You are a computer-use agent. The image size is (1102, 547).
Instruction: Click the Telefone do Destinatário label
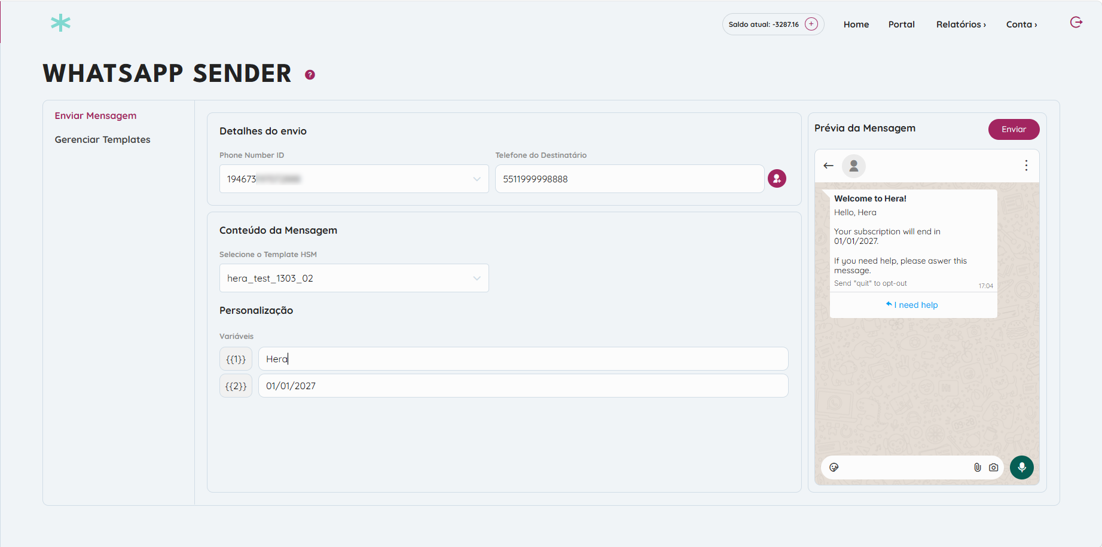click(541, 155)
